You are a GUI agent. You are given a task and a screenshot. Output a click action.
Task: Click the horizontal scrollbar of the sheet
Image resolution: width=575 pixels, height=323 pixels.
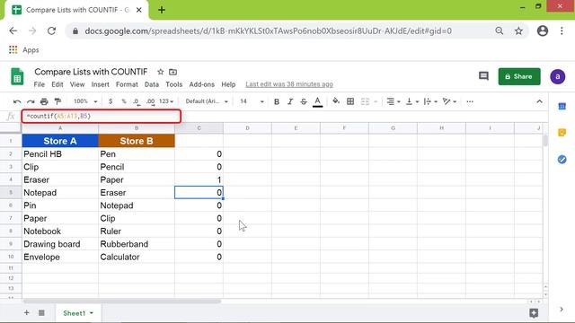pos(122,301)
